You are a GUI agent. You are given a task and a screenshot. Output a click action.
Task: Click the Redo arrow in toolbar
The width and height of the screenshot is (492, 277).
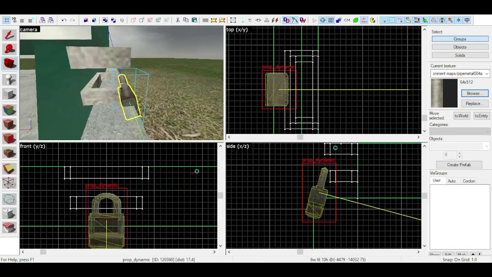click(72, 20)
